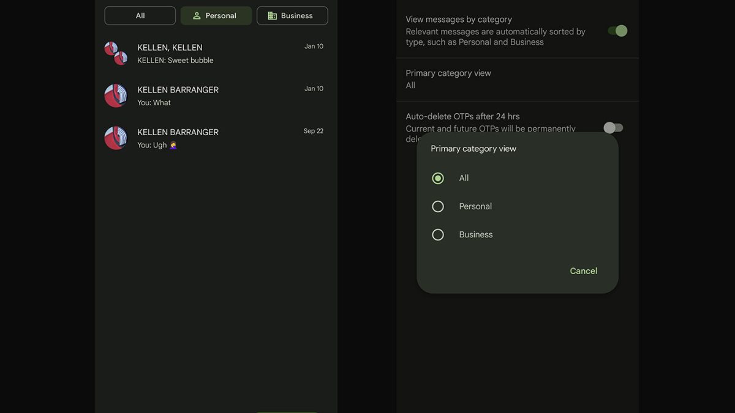
Task: Select the Personal category tab
Action: pos(216,16)
